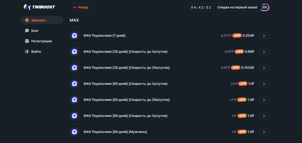Open arrow for MAX Подписчики 7 дней
The image size is (302, 143).
tap(264, 36)
